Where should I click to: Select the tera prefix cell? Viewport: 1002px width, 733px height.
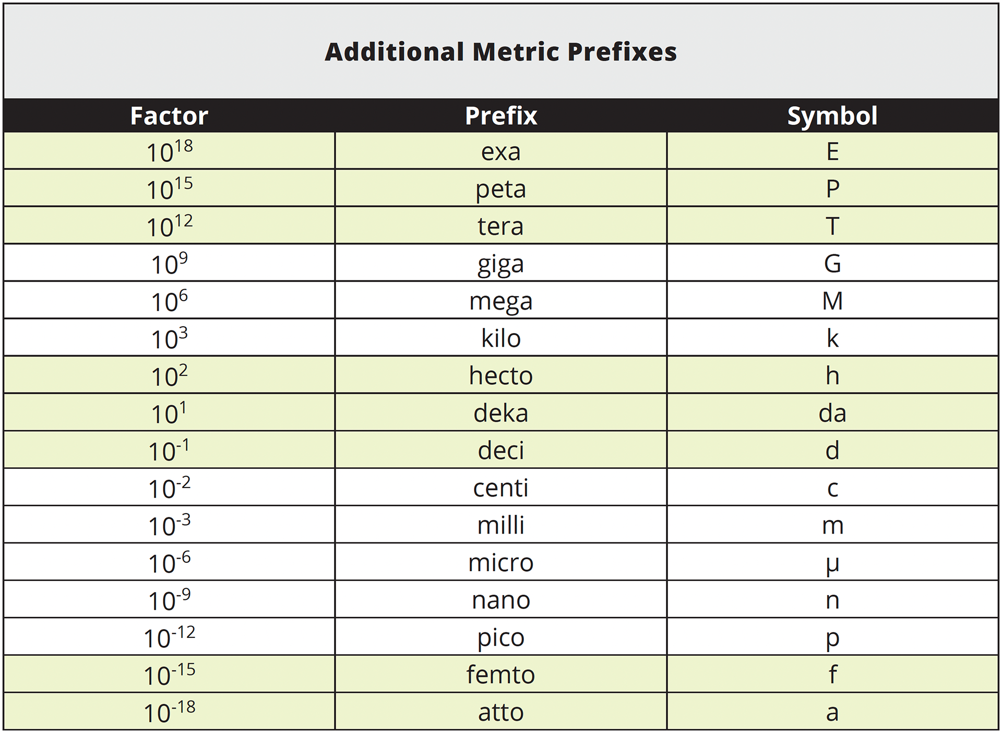pos(501,227)
